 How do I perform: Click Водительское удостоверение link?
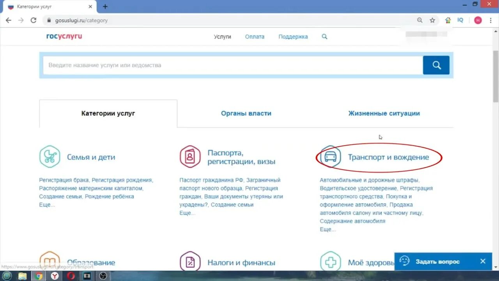click(358, 188)
